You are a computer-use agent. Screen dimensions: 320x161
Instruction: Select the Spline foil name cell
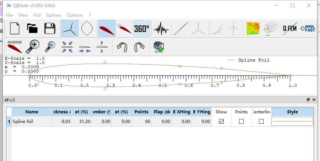pos(31,122)
